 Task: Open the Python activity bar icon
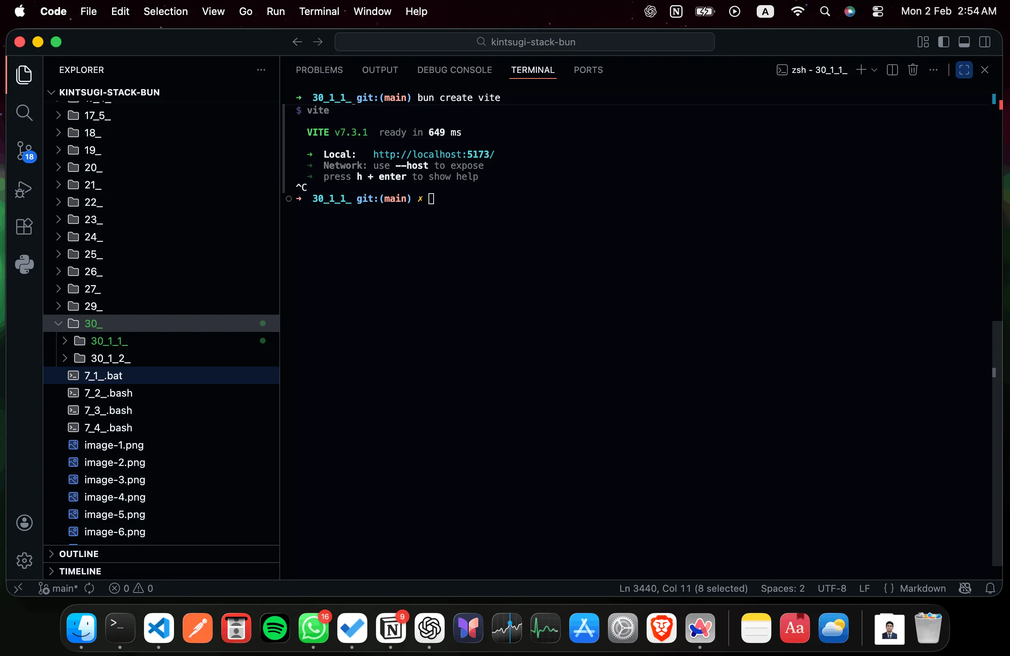(24, 264)
